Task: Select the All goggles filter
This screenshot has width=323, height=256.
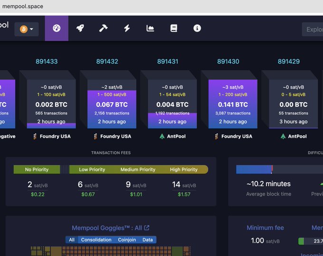Action: (72, 240)
